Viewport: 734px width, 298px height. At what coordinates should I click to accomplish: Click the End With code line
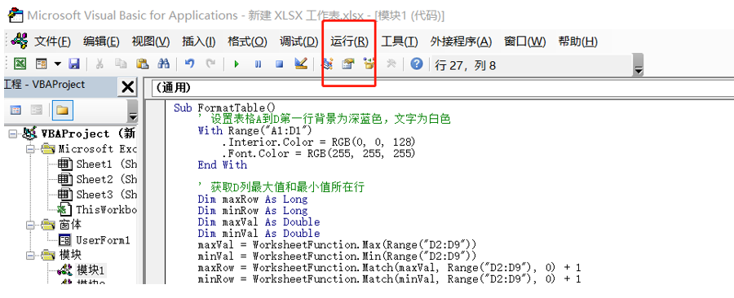(x=223, y=165)
